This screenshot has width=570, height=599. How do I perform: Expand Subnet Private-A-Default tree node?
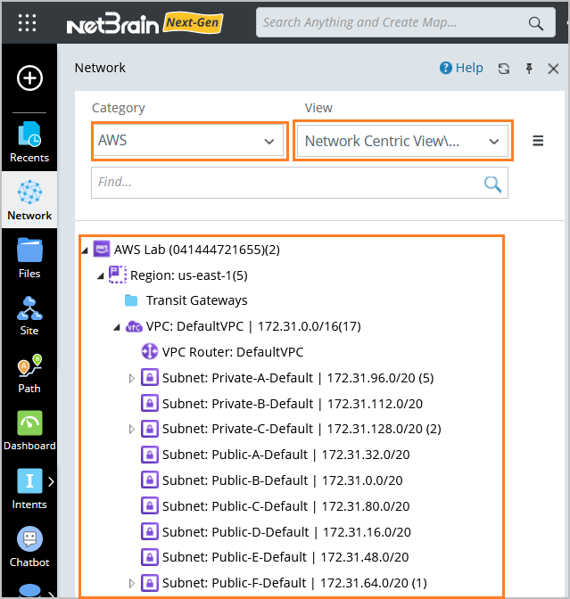pos(132,379)
